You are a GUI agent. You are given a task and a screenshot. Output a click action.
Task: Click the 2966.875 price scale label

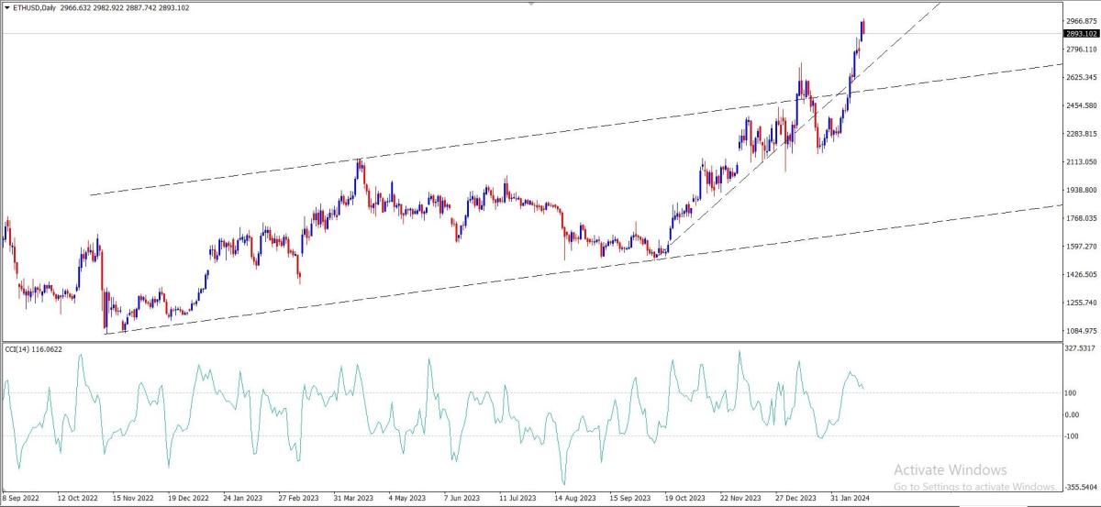pos(1082,20)
